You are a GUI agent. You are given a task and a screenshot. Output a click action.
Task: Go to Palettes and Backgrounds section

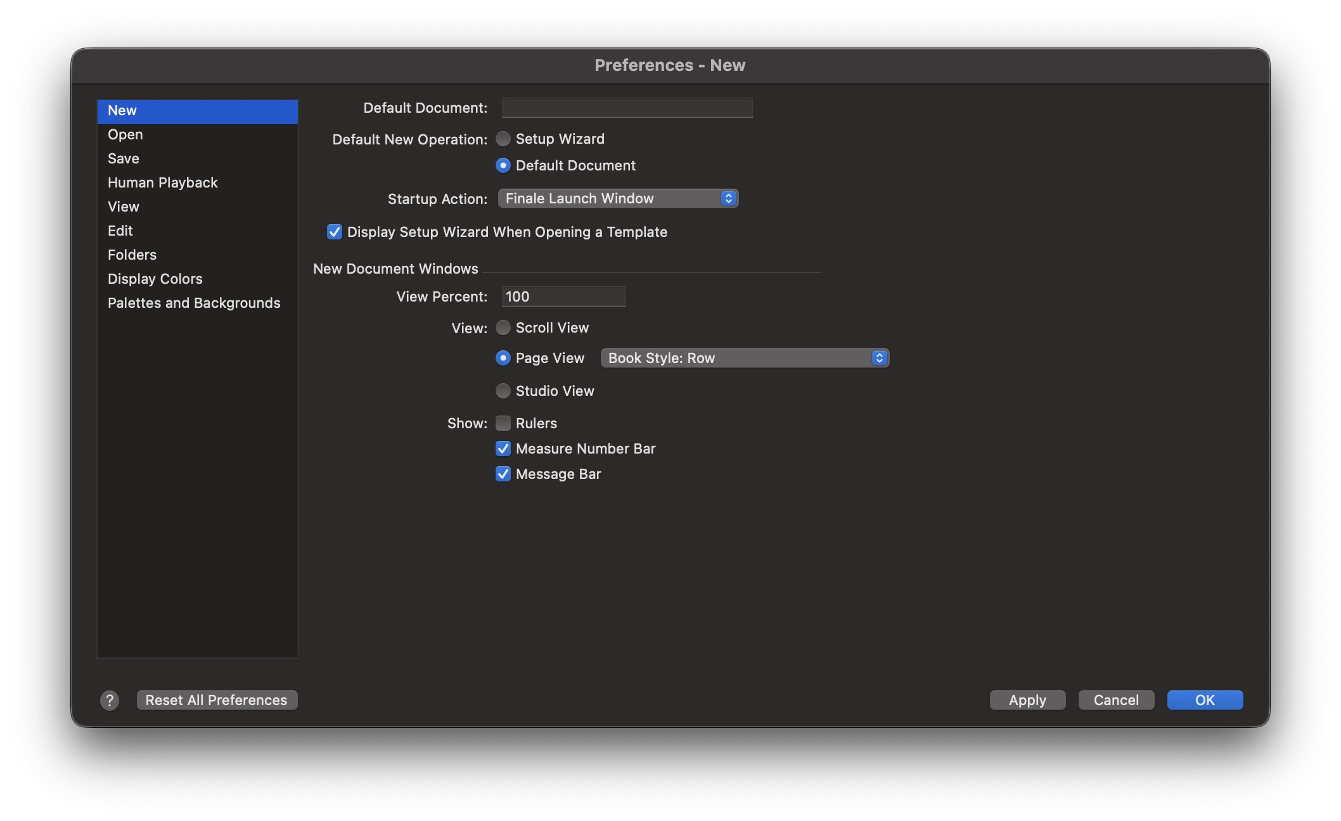(x=194, y=303)
